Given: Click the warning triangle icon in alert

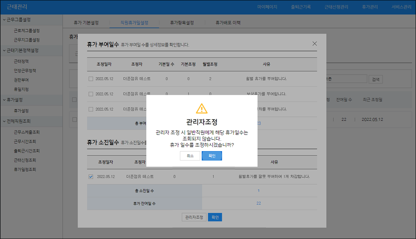Looking at the screenshot, I should 202,109.
